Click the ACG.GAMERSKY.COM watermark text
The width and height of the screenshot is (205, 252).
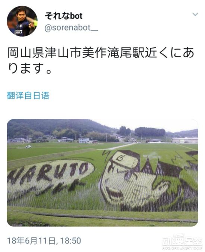coord(182,248)
